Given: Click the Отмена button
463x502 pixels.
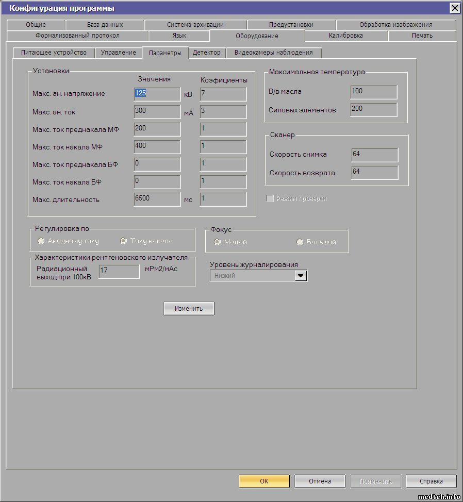Looking at the screenshot, I should 320,481.
